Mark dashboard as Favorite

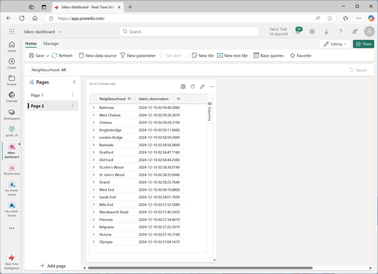[x=301, y=56]
